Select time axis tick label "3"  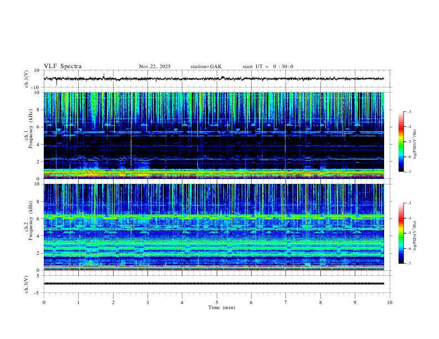[147, 302]
